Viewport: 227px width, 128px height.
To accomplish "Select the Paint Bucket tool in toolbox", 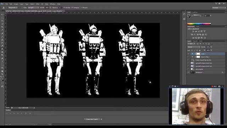I will [x=2, y=49].
